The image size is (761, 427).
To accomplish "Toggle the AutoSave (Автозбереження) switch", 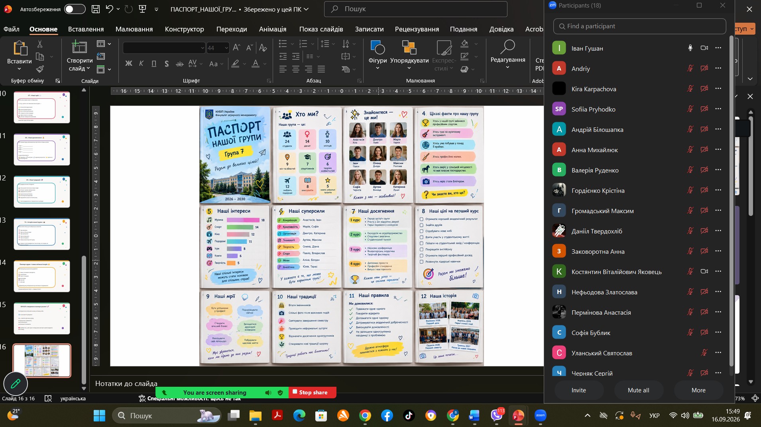I will (75, 9).
